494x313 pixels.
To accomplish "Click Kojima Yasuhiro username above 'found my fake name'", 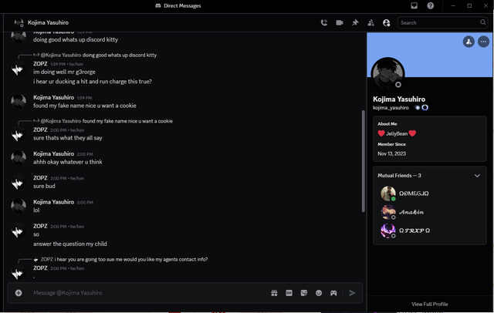I will click(53, 97).
